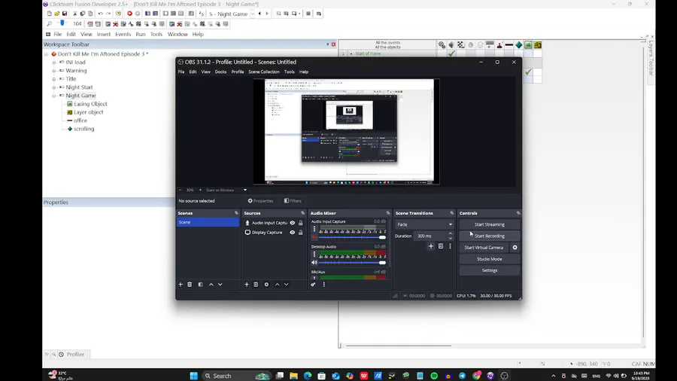
Task: Open File Explorer from the taskbar
Action: click(x=293, y=376)
